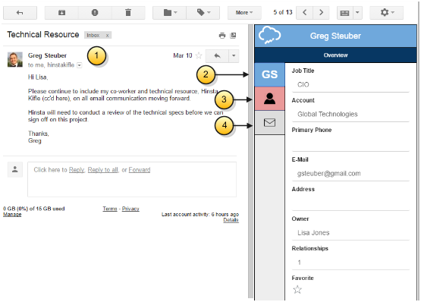The width and height of the screenshot is (421, 302).
Task: Delete the email with the trash icon
Action: click(128, 13)
